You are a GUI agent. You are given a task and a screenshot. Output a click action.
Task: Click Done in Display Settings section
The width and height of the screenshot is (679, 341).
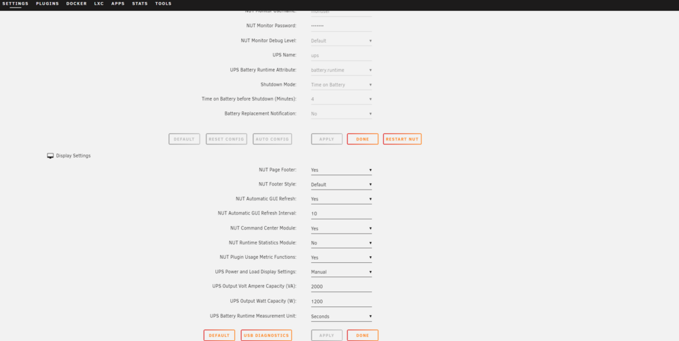363,336
